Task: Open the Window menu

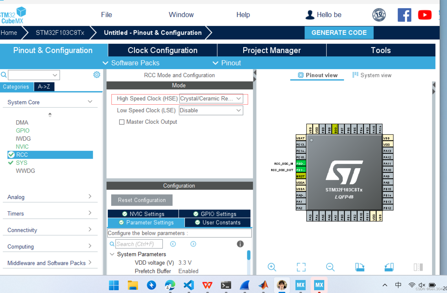Action: click(x=181, y=15)
